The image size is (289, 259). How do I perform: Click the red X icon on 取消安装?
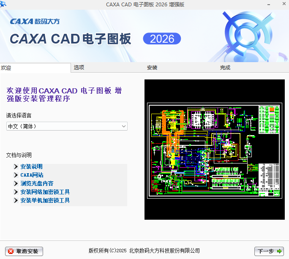(11, 251)
